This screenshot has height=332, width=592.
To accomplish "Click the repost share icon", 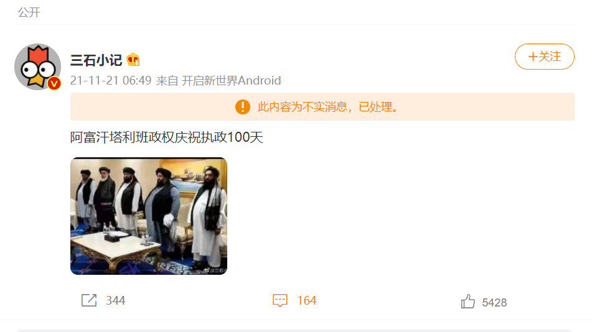I will coord(89,300).
